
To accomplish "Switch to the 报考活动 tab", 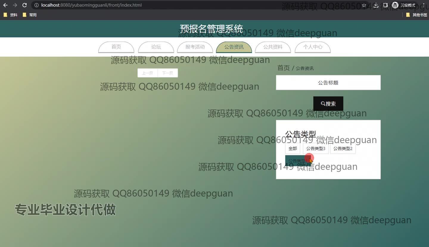I will click(x=195, y=47).
